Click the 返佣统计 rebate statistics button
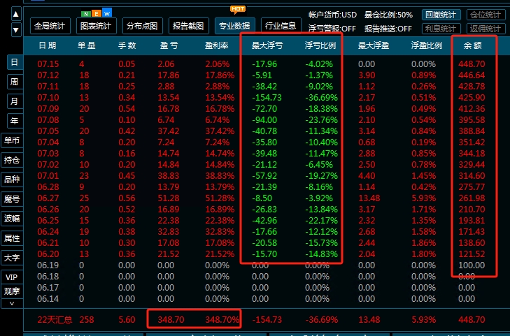The width and height of the screenshot is (510, 336). click(x=486, y=29)
